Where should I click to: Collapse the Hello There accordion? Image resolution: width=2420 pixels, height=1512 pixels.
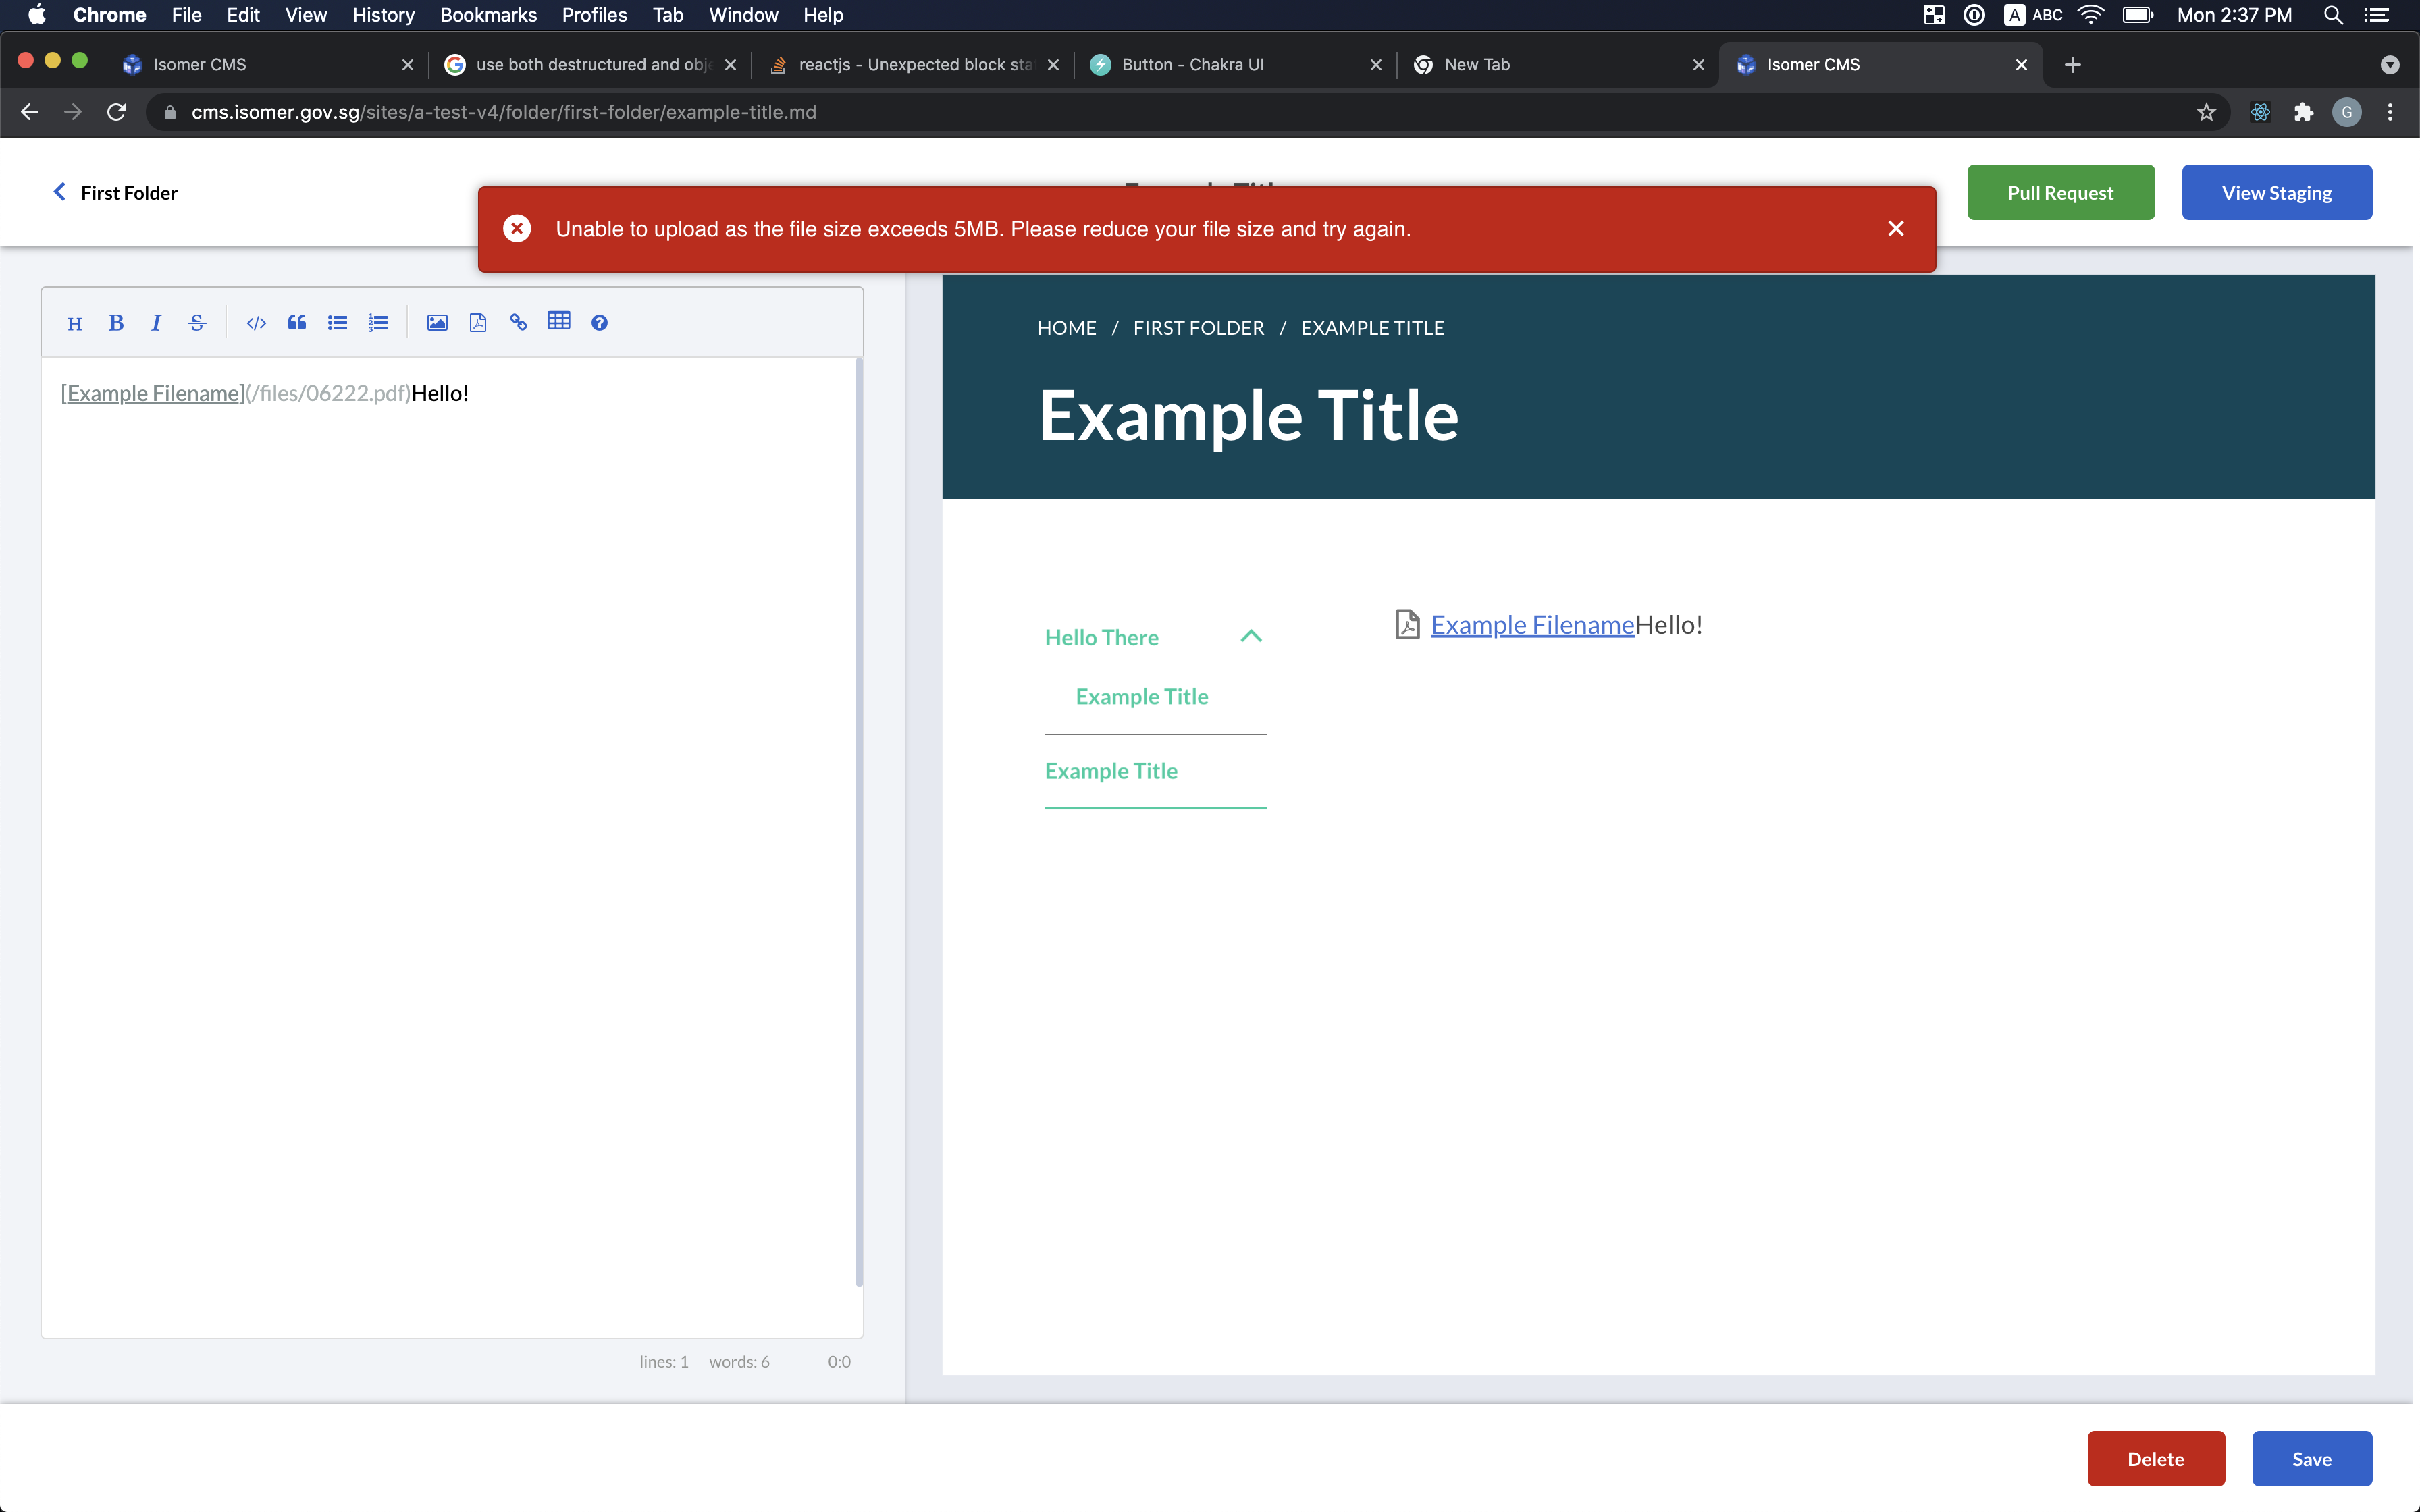pyautogui.click(x=1250, y=636)
